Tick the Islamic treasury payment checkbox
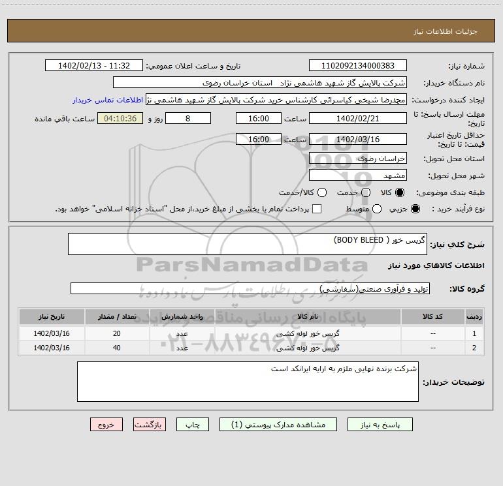503x486 pixels. (317, 209)
